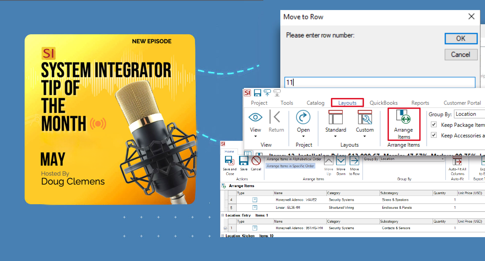
Task: Click OK in Move to Row dialog
Action: click(461, 38)
